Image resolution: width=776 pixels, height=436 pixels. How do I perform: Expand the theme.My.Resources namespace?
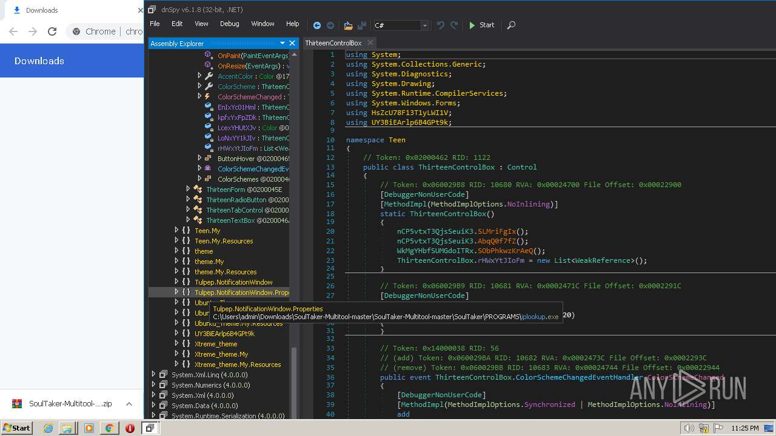pos(176,272)
